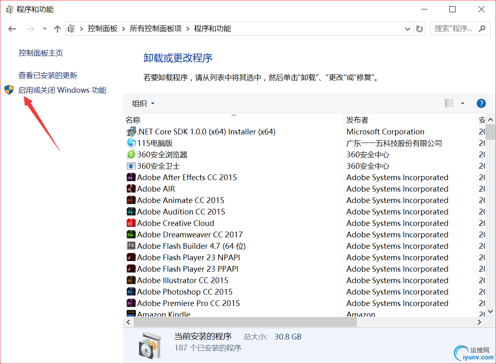Image resolution: width=496 pixels, height=364 pixels.
Task: Click horizontal scrollbar right arrow
Action: click(480, 322)
